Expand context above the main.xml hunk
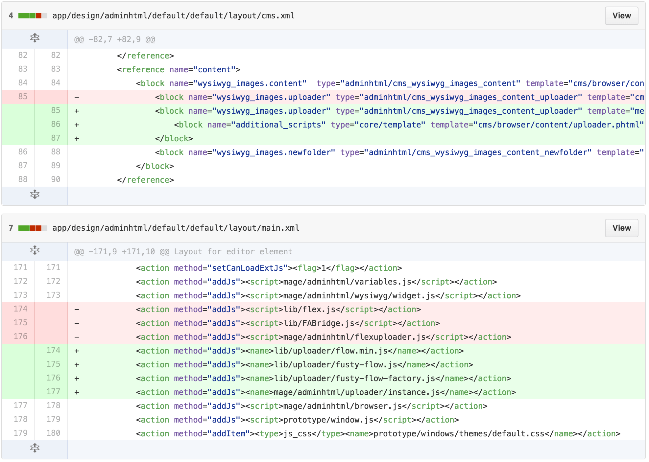Viewport: 649px width, 462px height. [35, 250]
